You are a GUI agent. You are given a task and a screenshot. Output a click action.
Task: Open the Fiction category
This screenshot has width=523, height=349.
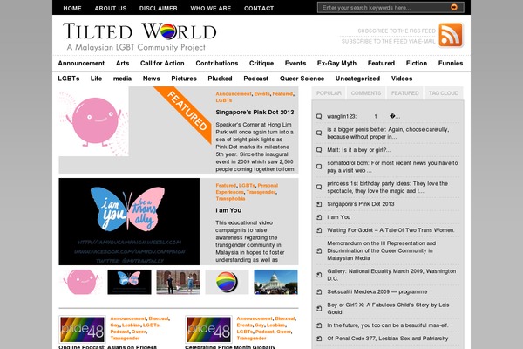click(417, 63)
